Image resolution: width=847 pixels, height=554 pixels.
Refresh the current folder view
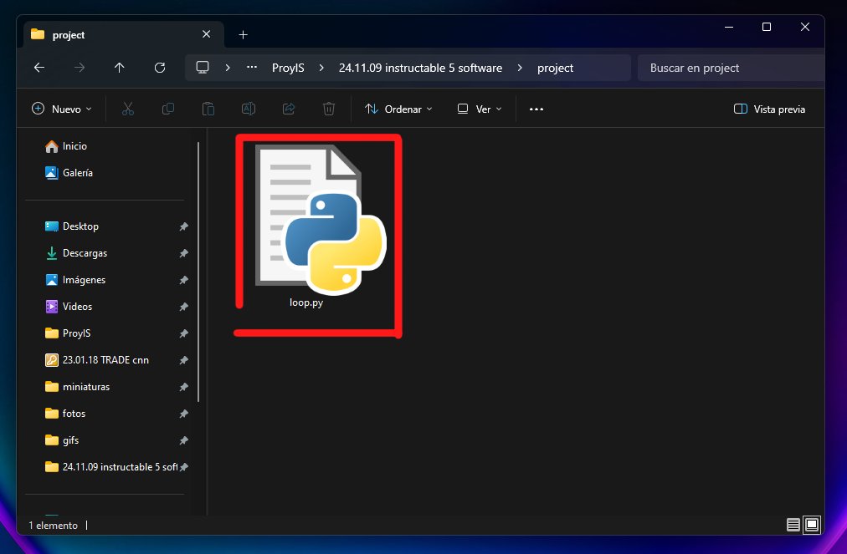coord(160,68)
